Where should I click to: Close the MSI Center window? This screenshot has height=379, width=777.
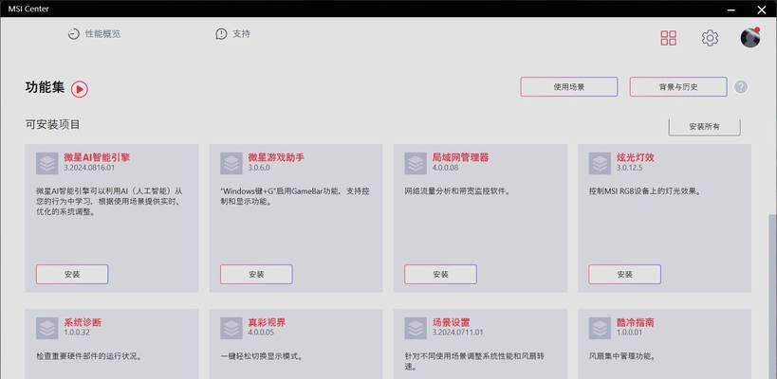[x=761, y=9]
